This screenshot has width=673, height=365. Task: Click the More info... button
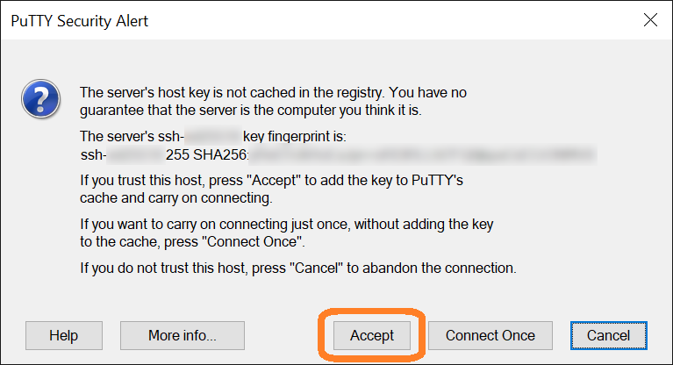tap(183, 335)
